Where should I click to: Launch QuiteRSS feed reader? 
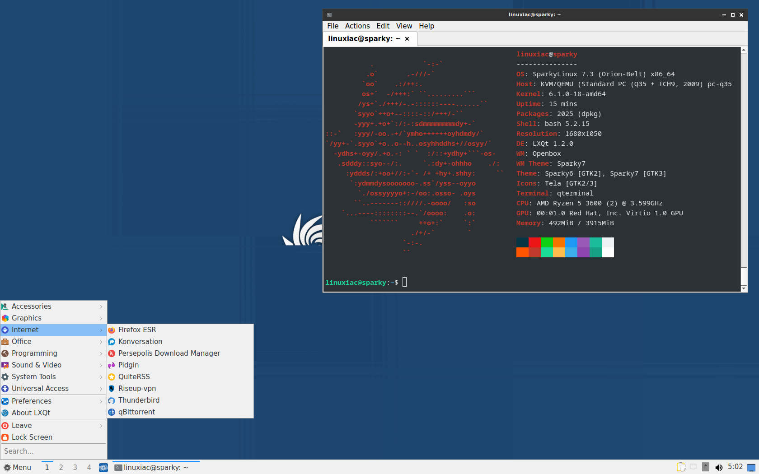[x=180, y=377]
